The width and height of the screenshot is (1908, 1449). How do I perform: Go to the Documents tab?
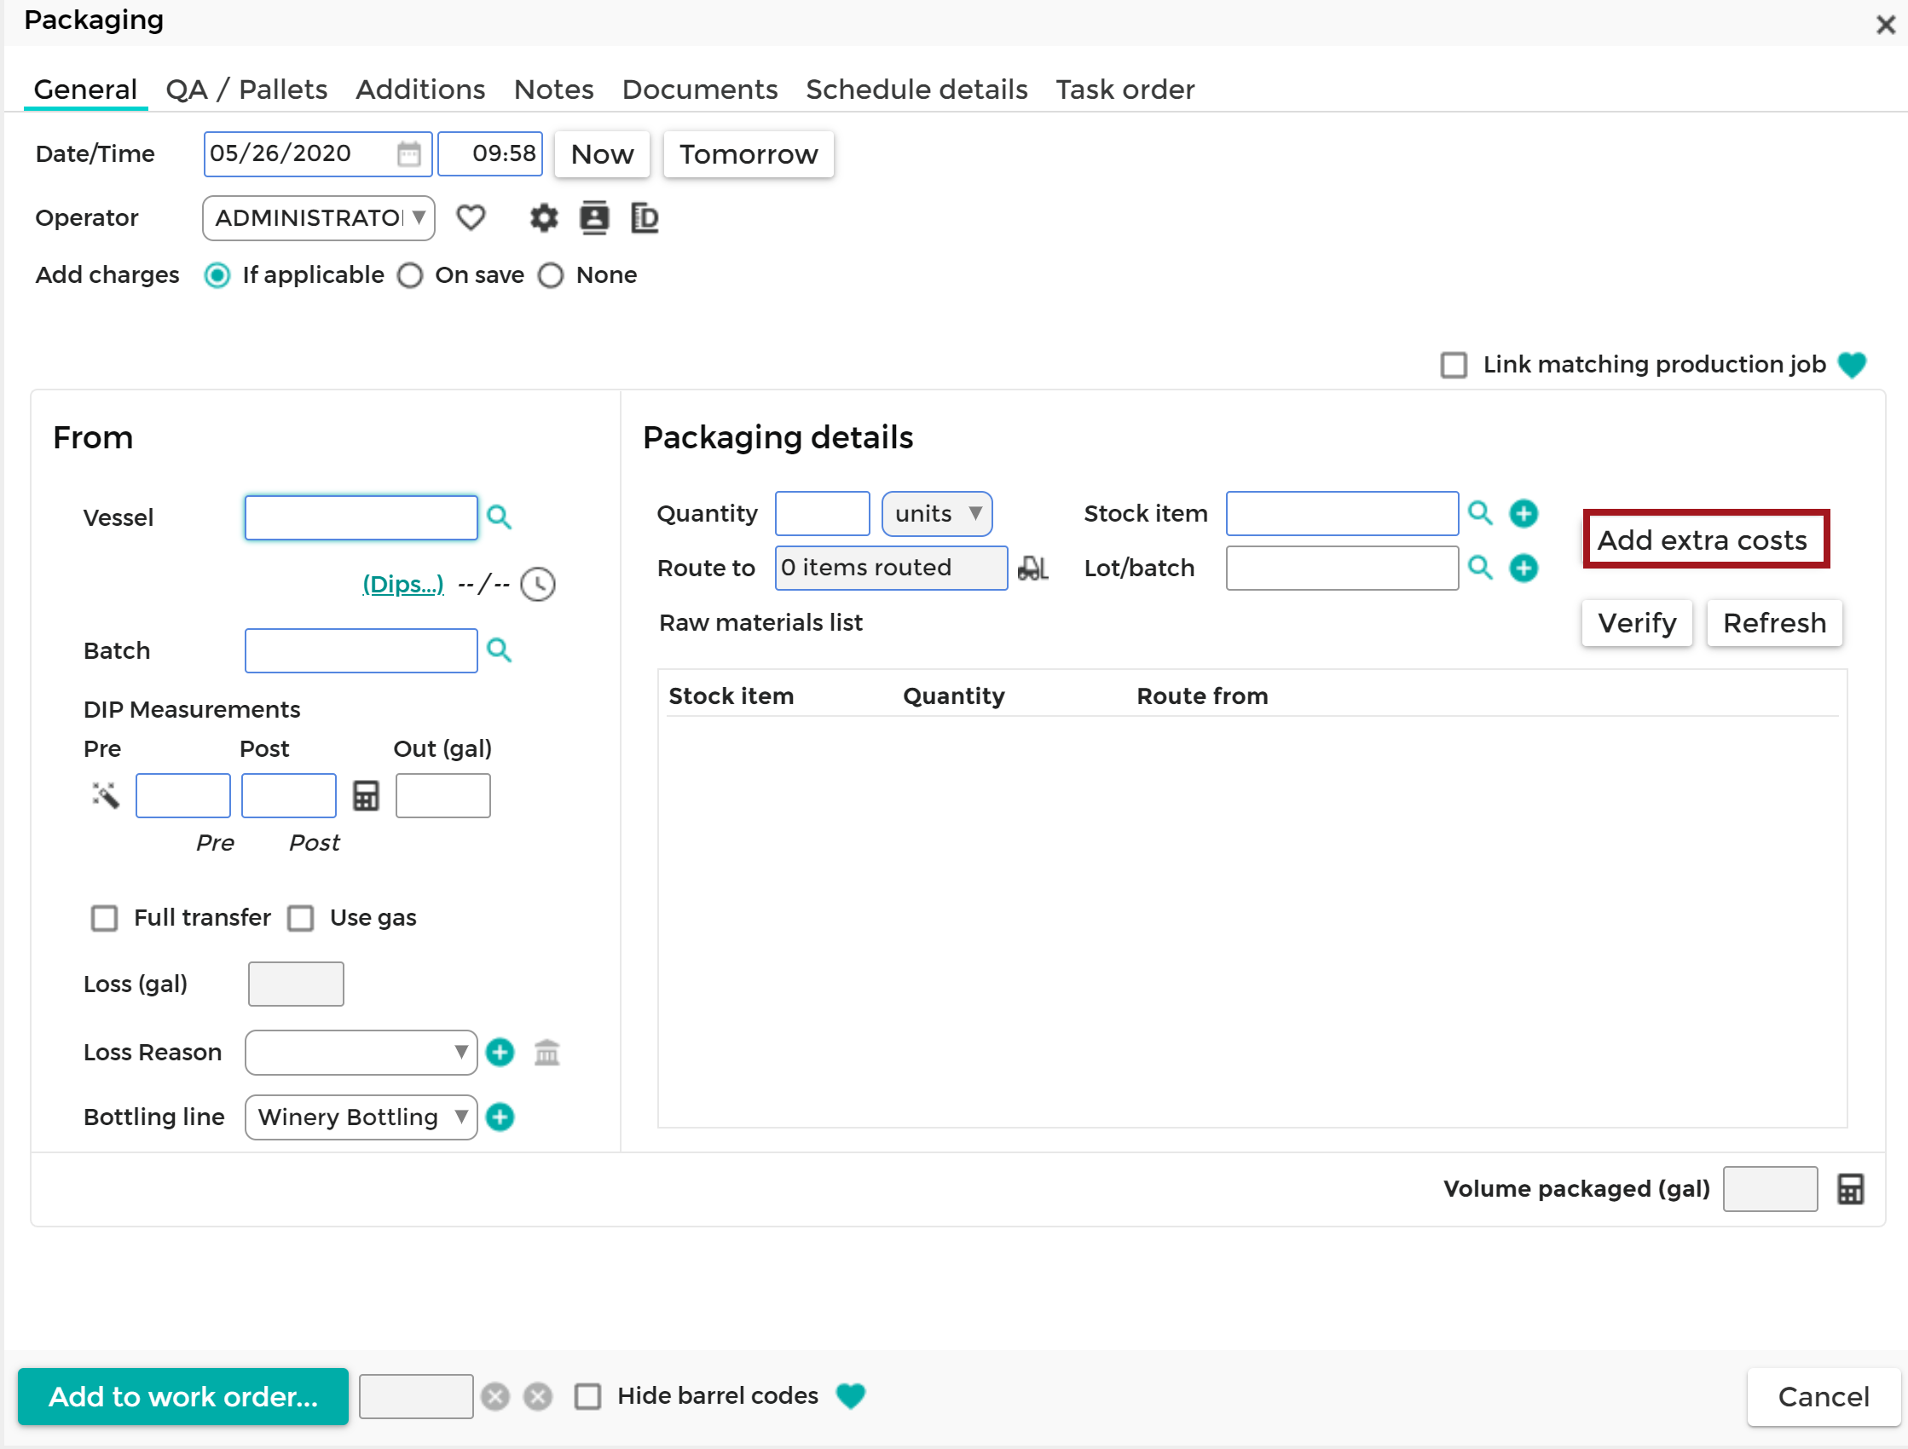pos(700,89)
